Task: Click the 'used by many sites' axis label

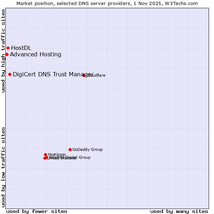Action: 179,211
